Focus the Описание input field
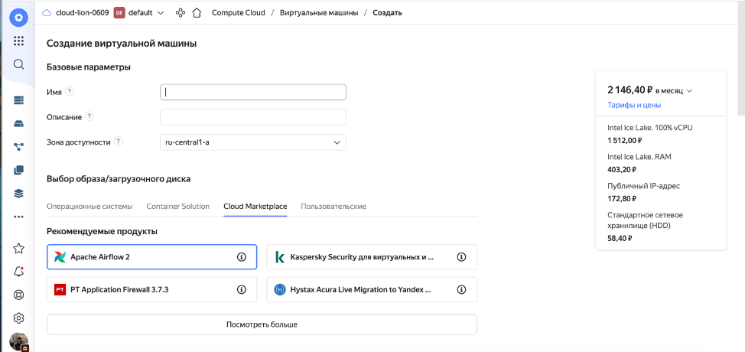 point(252,117)
